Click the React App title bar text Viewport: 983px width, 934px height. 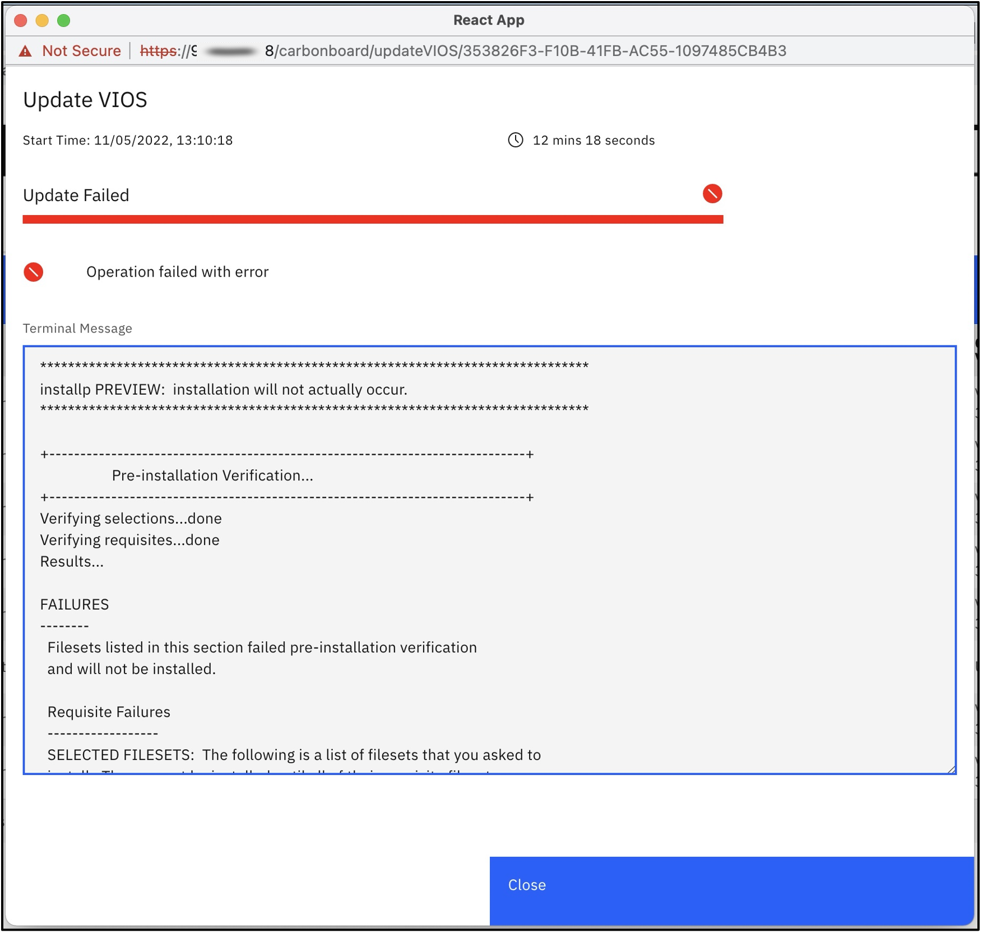489,20
